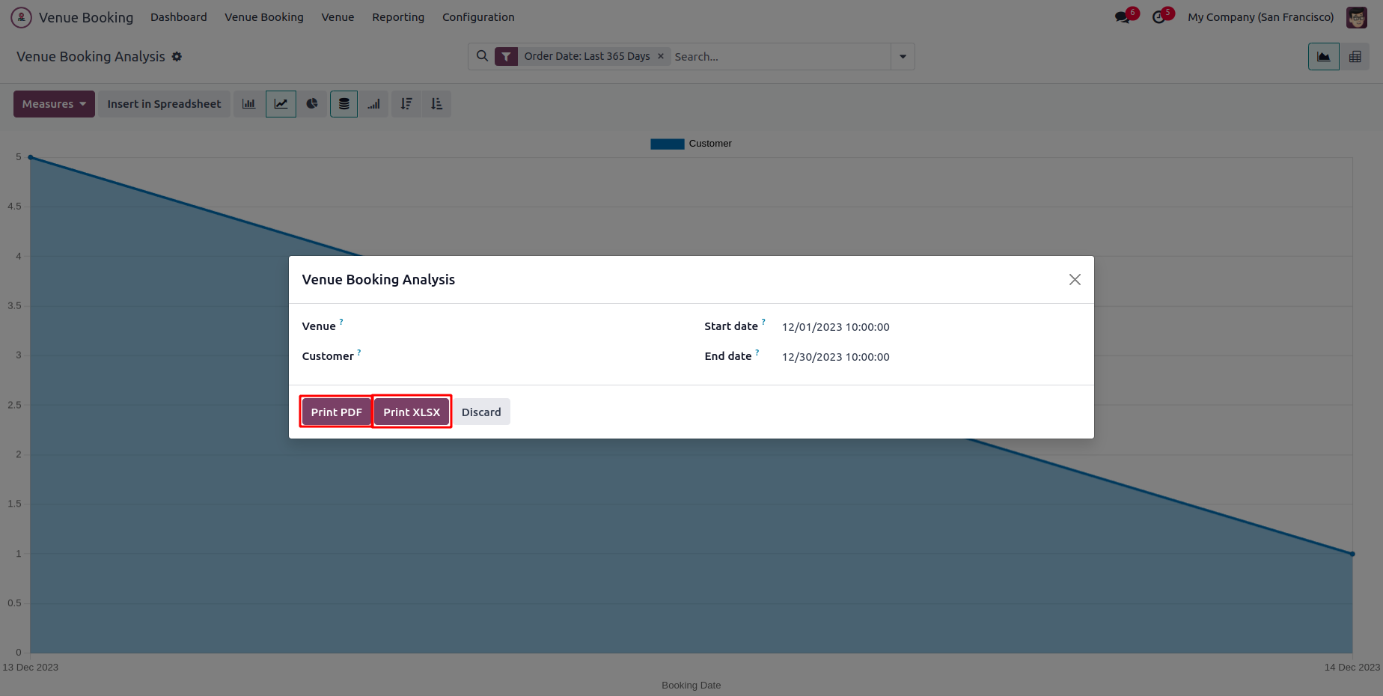Click the End date value 12/30/2023 10:00:00
Screen dimensions: 1383x696
point(836,357)
